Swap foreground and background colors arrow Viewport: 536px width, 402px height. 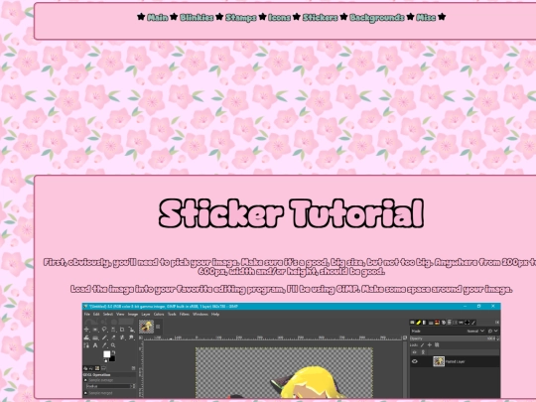click(114, 352)
